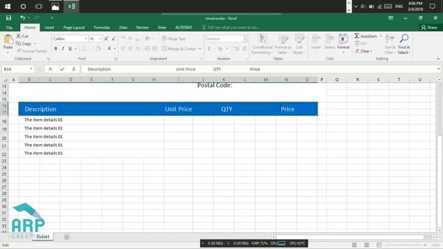Image resolution: width=443 pixels, height=249 pixels.
Task: Click the Select All corner triangle
Action: [x=5, y=80]
